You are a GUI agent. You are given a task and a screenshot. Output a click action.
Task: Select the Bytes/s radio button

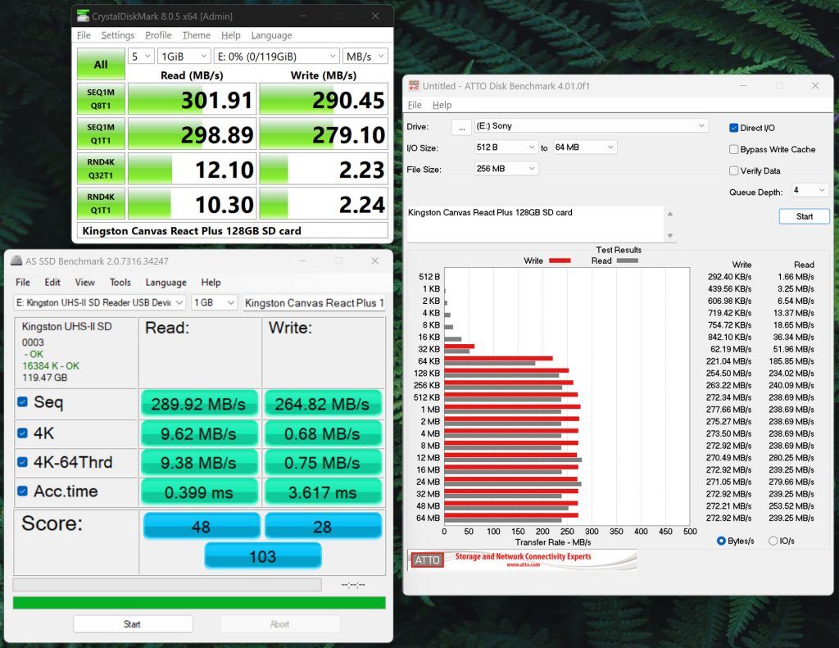tap(721, 541)
